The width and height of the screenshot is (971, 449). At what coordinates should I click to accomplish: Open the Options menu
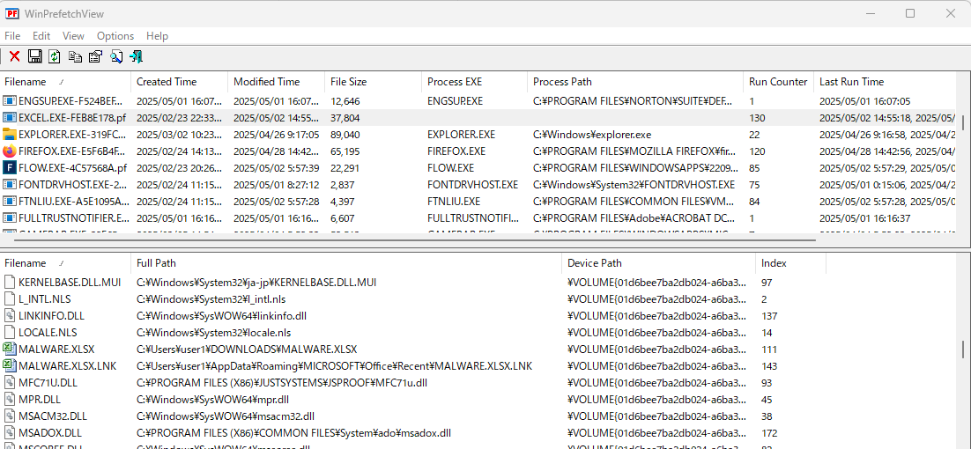(x=115, y=36)
